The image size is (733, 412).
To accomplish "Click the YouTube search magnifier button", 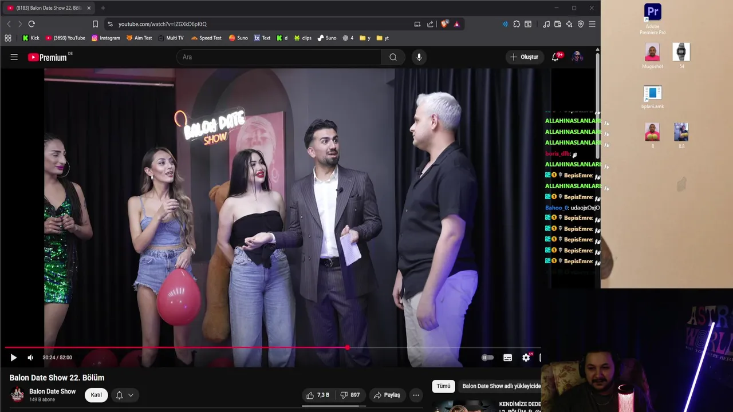I will click(x=393, y=57).
